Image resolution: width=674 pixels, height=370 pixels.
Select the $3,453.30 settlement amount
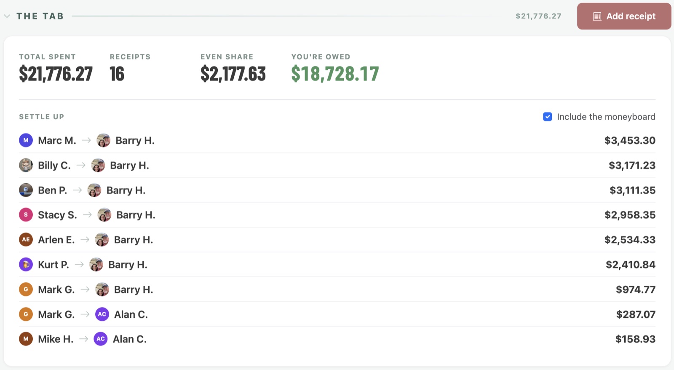coord(630,140)
